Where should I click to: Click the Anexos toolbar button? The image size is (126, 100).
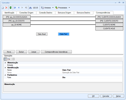pos(46,8)
